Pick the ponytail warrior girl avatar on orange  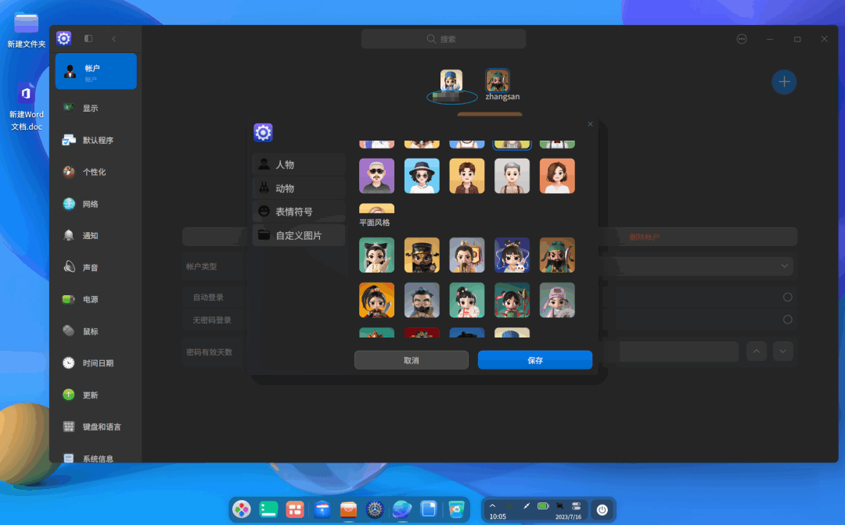pos(376,300)
